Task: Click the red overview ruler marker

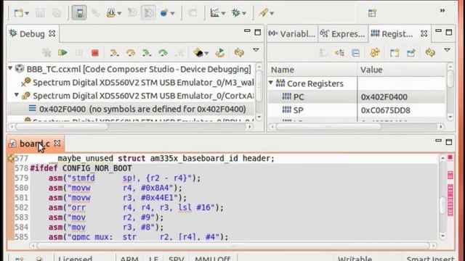Action: [450, 157]
